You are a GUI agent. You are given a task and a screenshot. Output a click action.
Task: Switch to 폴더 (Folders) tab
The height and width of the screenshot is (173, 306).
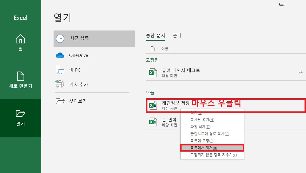(177, 35)
